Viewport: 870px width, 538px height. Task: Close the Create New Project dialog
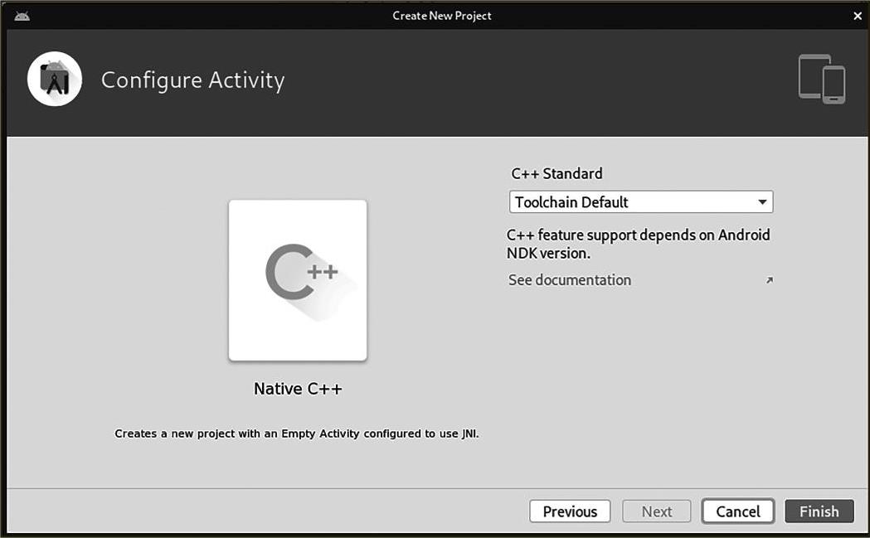pyautogui.click(x=858, y=16)
